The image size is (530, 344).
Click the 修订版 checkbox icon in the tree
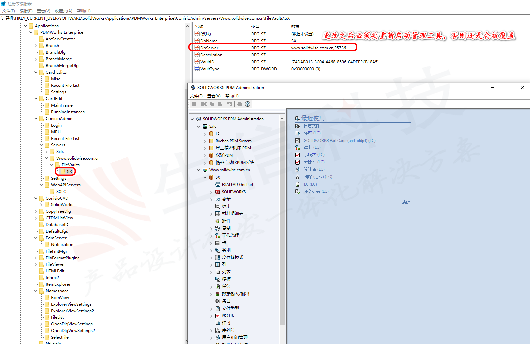[x=218, y=316]
